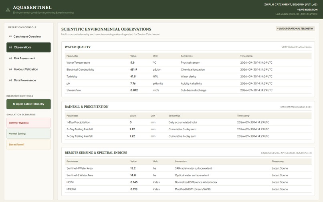Run the Normal Spring scenario

coord(28,133)
